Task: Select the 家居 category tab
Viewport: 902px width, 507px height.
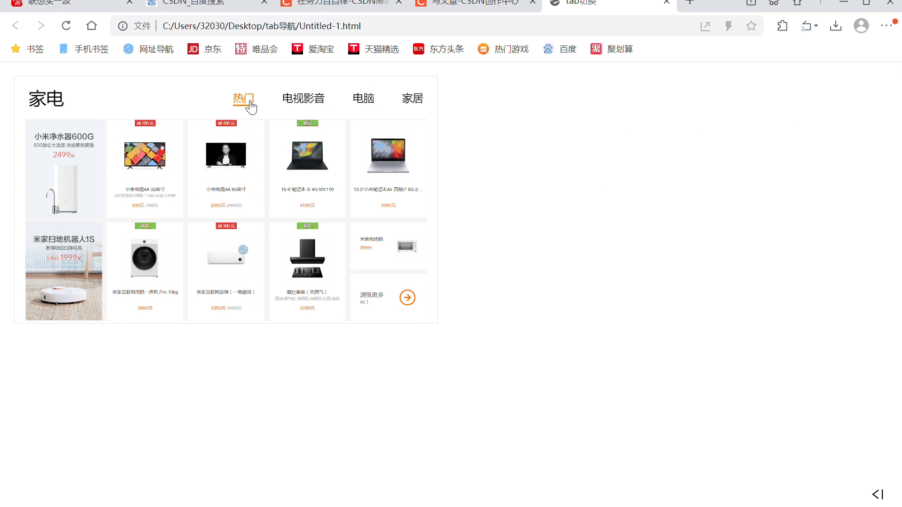Action: pyautogui.click(x=412, y=99)
